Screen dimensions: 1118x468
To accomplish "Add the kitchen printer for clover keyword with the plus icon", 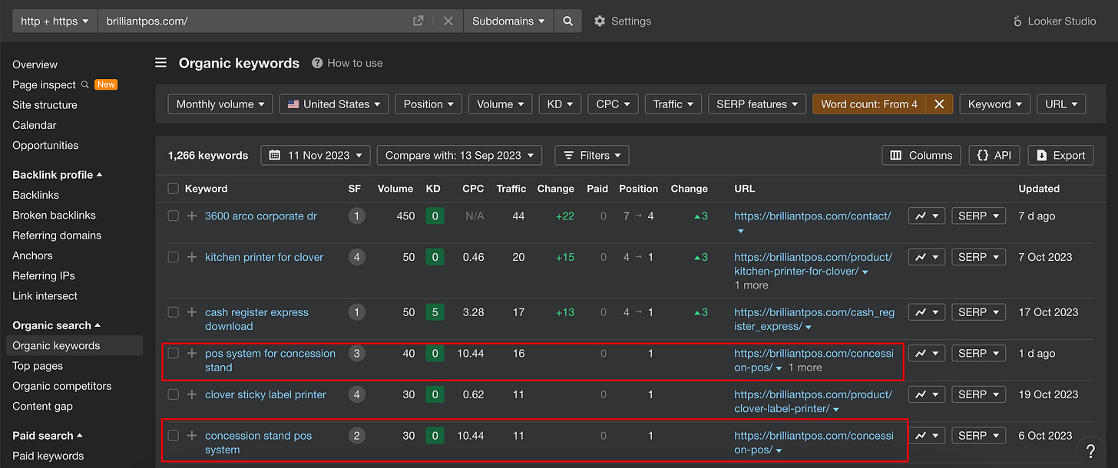I will [192, 257].
